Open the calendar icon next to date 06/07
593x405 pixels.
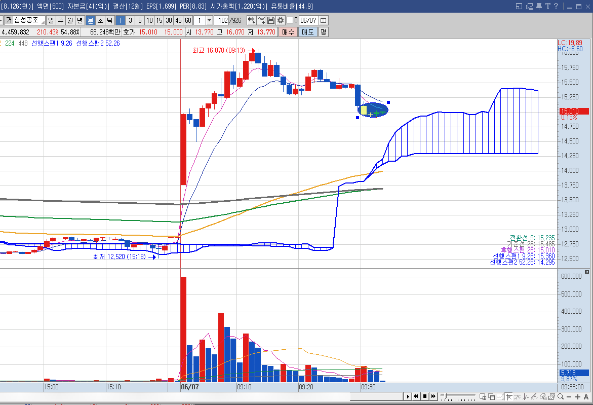click(x=323, y=20)
